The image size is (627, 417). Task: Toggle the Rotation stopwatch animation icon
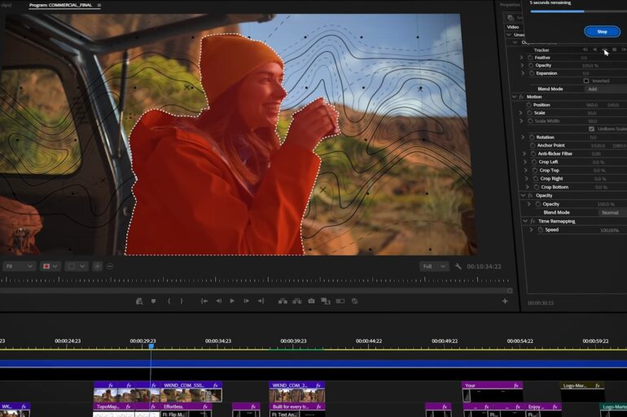[x=531, y=137]
